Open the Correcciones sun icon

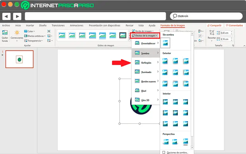coord(17,33)
